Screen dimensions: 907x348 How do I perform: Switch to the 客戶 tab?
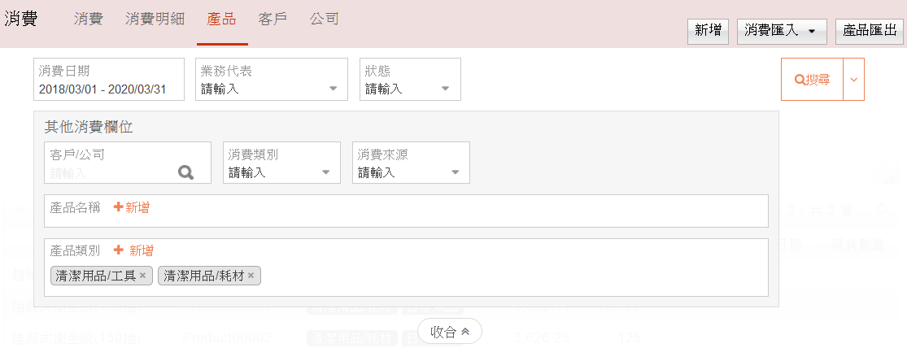pos(273,19)
